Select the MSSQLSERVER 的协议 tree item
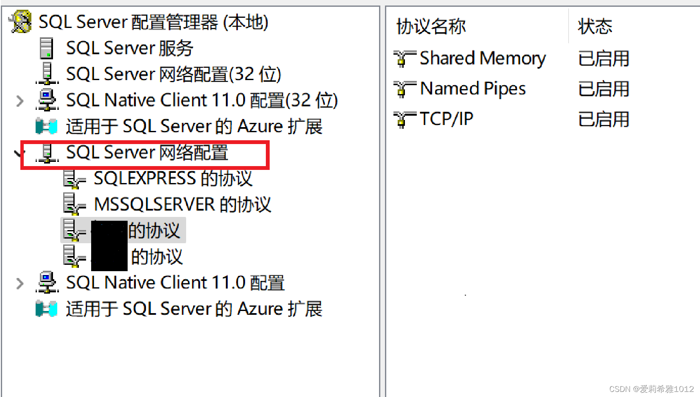This screenshot has width=700, height=397. 182,204
